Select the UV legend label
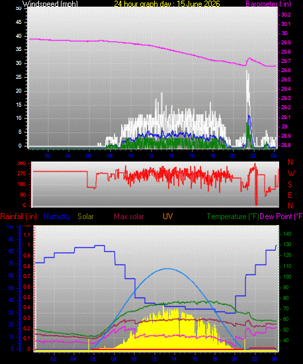The width and height of the screenshot is (303, 364). [x=168, y=216]
